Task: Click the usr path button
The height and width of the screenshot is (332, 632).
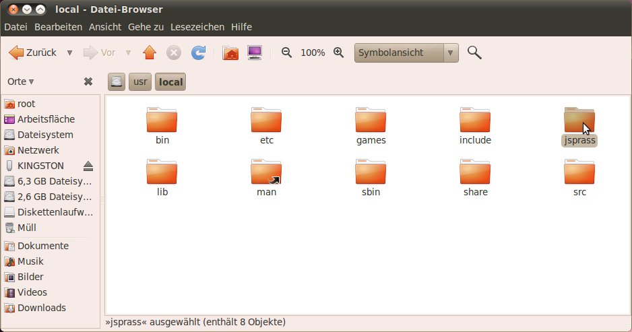Action: pyautogui.click(x=140, y=82)
